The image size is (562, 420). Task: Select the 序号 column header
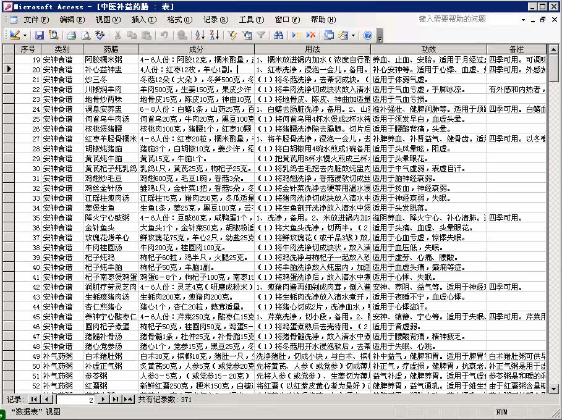pos(28,49)
